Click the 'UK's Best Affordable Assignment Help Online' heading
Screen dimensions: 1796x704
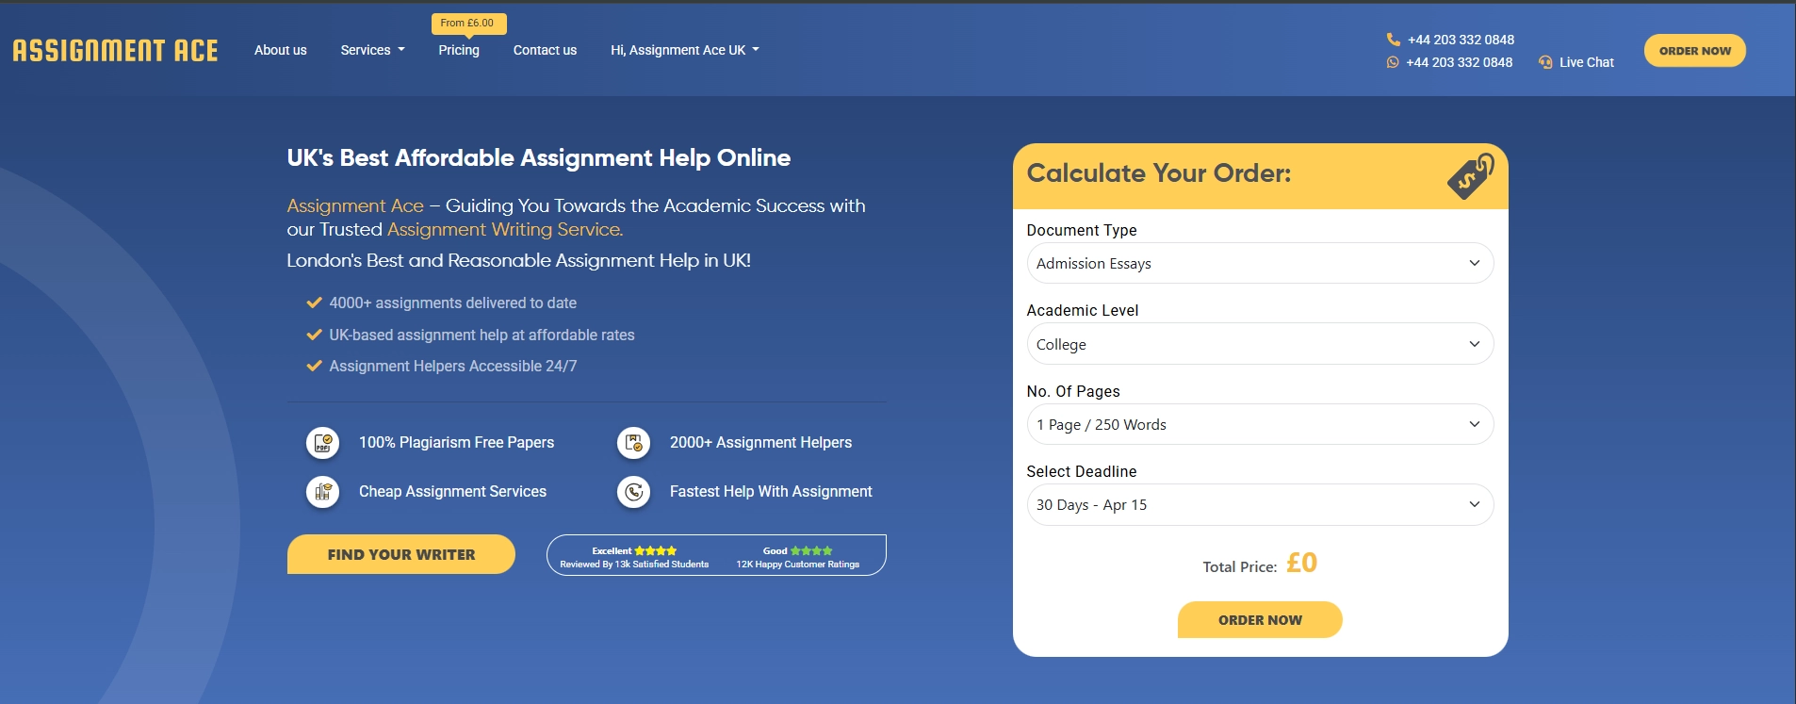tap(539, 157)
